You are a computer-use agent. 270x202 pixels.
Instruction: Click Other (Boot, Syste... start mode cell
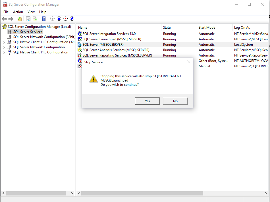(213, 61)
